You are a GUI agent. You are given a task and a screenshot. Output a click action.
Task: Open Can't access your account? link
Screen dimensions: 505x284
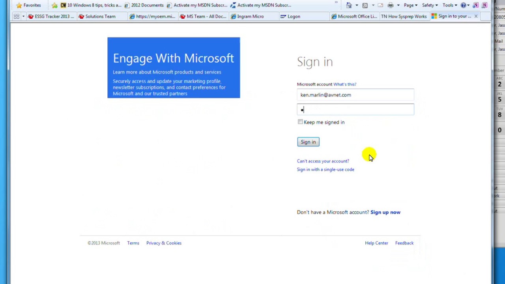tap(323, 161)
